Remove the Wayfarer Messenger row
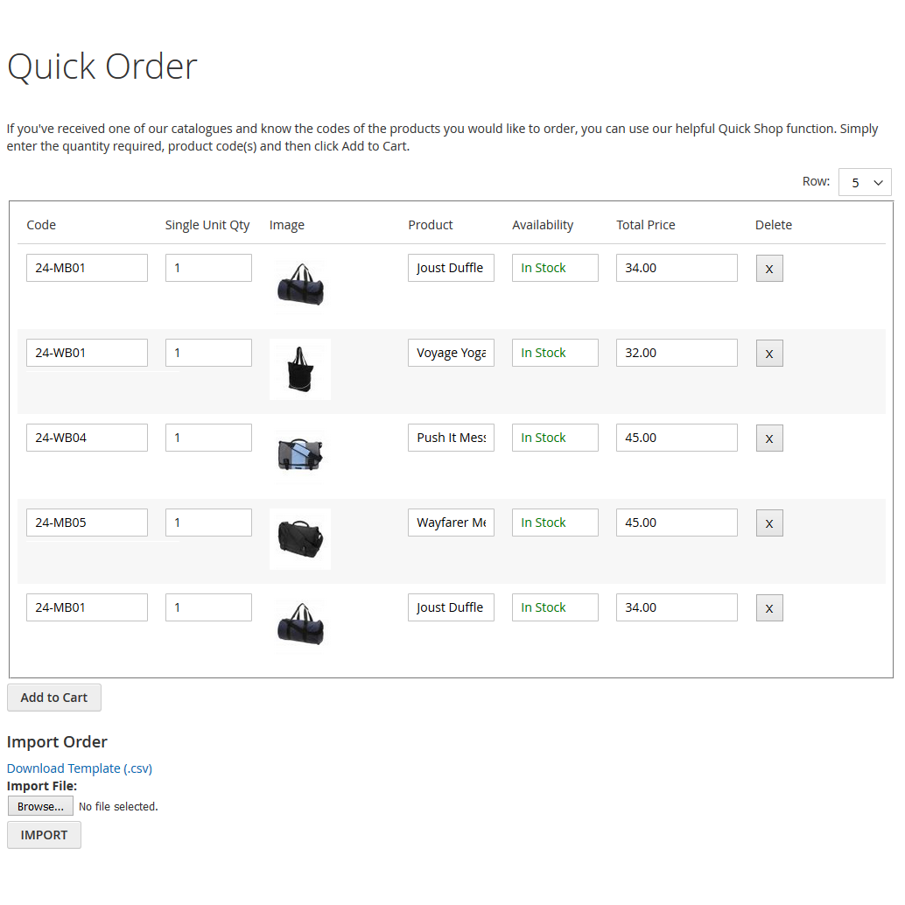905x905 pixels. click(x=769, y=523)
